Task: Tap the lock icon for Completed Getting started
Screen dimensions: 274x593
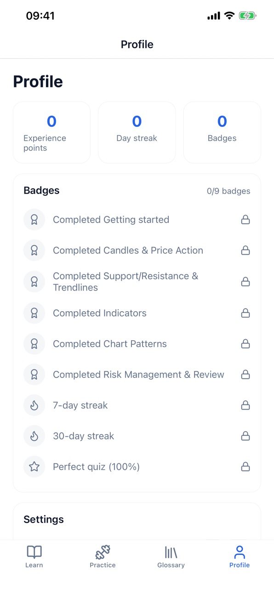Action: click(x=245, y=220)
